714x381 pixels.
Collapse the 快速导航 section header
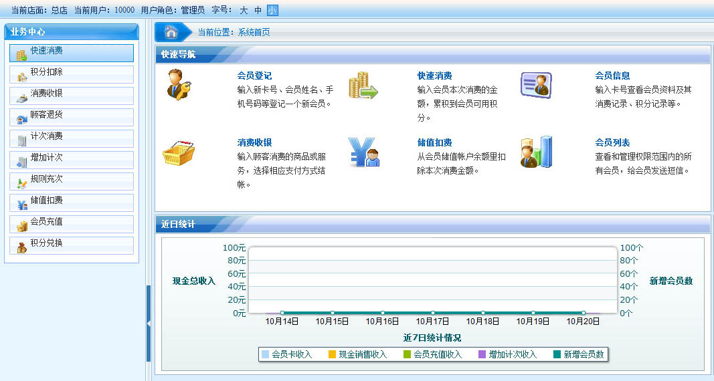[432, 55]
